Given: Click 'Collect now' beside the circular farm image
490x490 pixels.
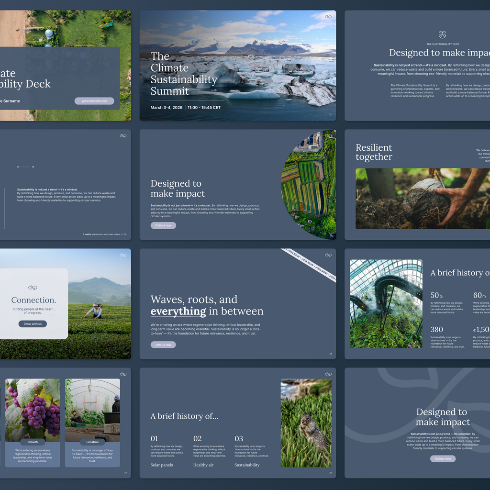Looking at the screenshot, I should (163, 225).
